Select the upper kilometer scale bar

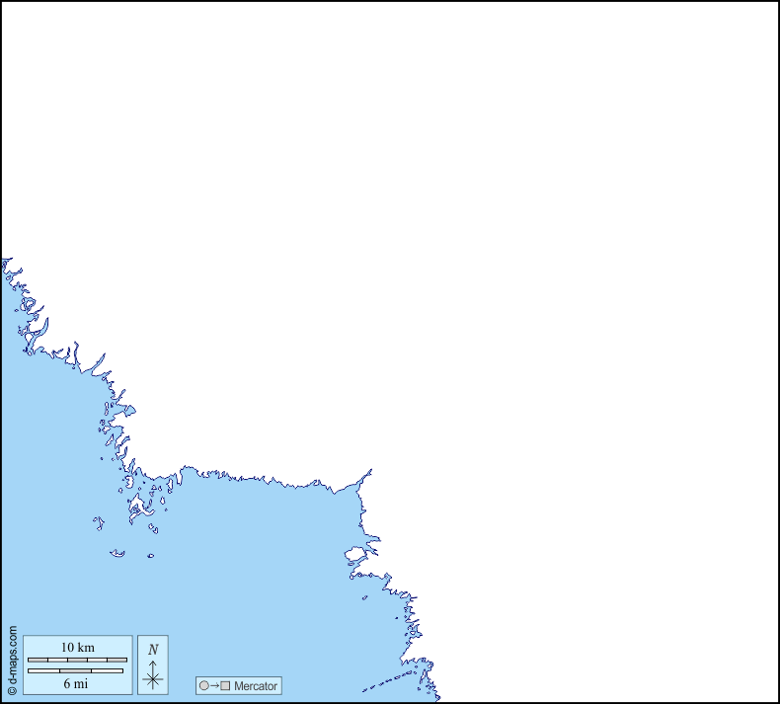pos(76,660)
